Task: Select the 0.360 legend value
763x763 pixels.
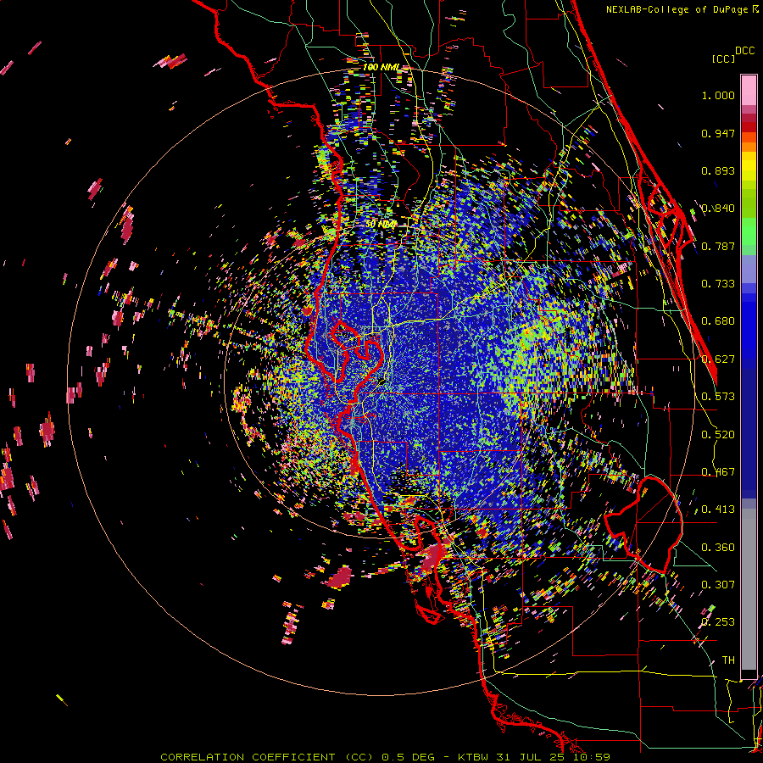Action: [x=718, y=548]
